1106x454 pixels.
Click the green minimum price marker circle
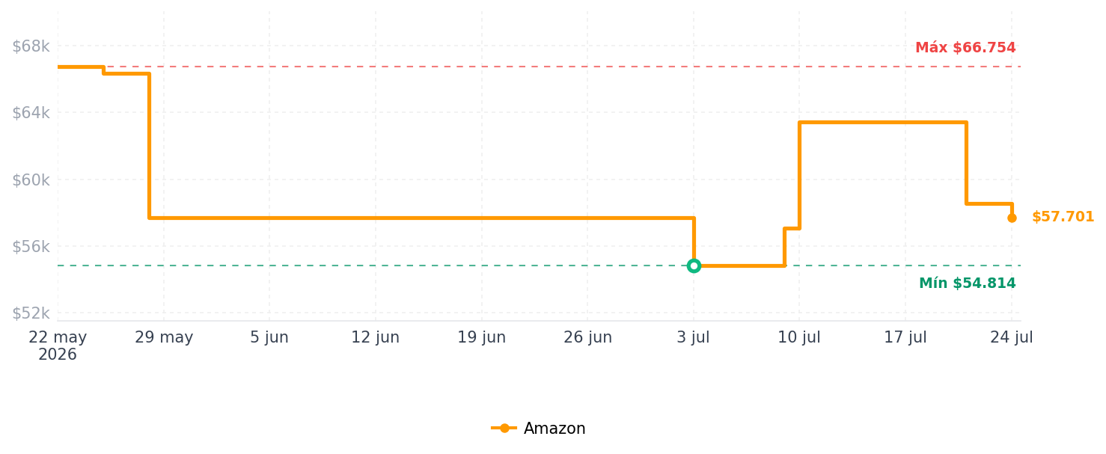(x=694, y=266)
